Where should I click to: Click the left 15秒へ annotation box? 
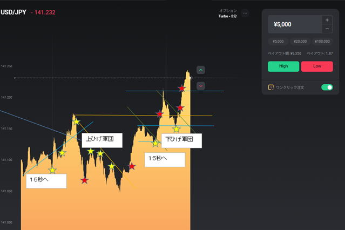coord(45,180)
